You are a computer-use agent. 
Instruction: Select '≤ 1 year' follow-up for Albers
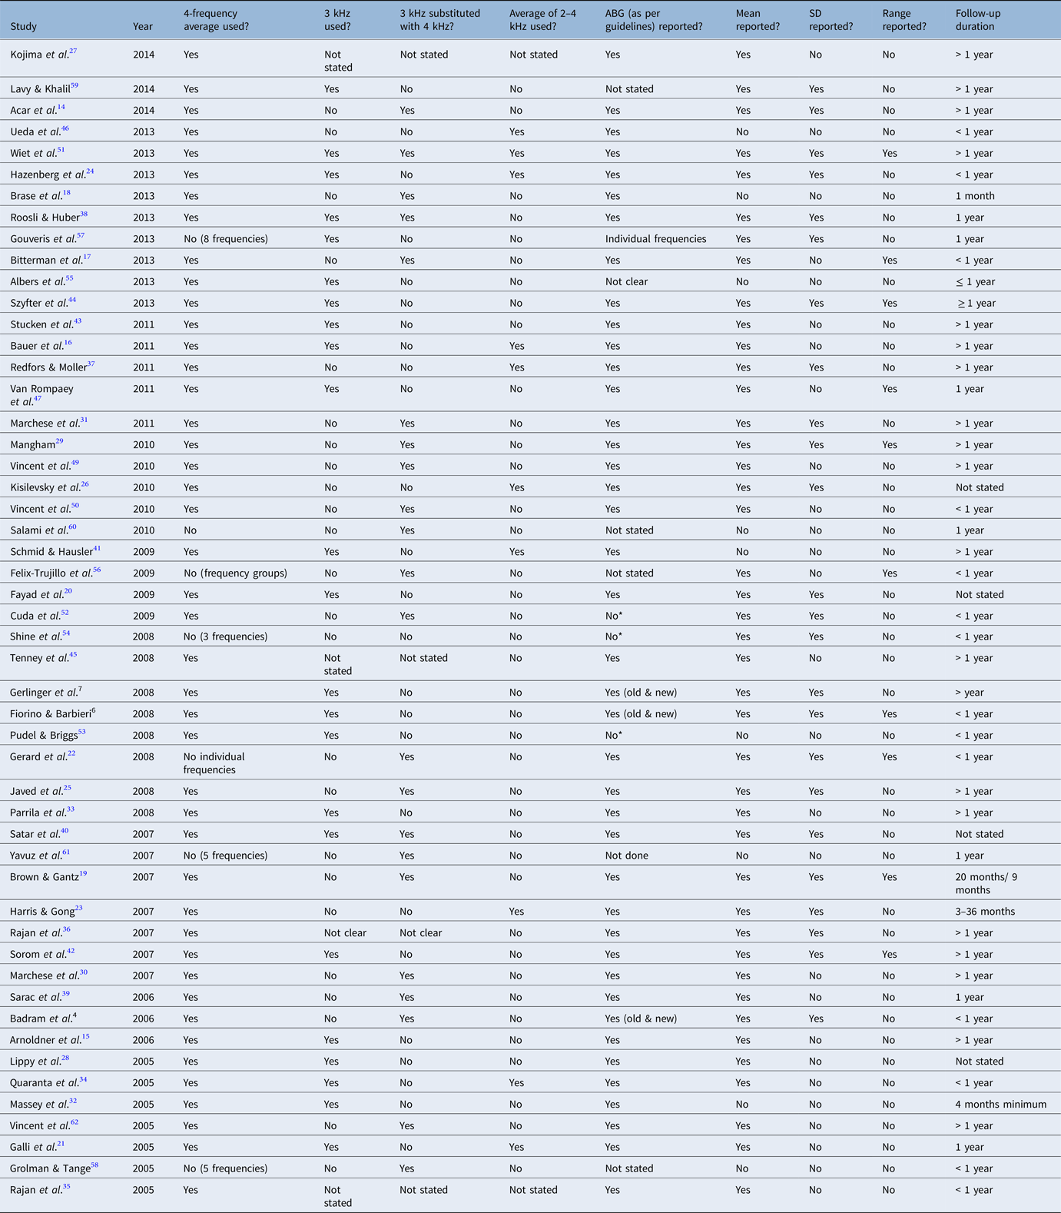(x=975, y=282)
